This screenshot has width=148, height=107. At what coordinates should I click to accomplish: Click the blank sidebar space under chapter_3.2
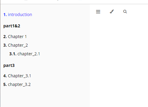[x=45, y=97]
